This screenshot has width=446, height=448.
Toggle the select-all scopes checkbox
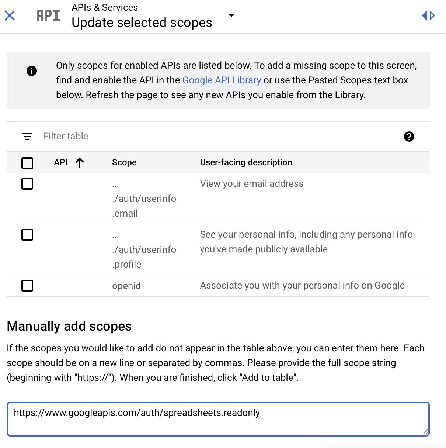point(27,163)
